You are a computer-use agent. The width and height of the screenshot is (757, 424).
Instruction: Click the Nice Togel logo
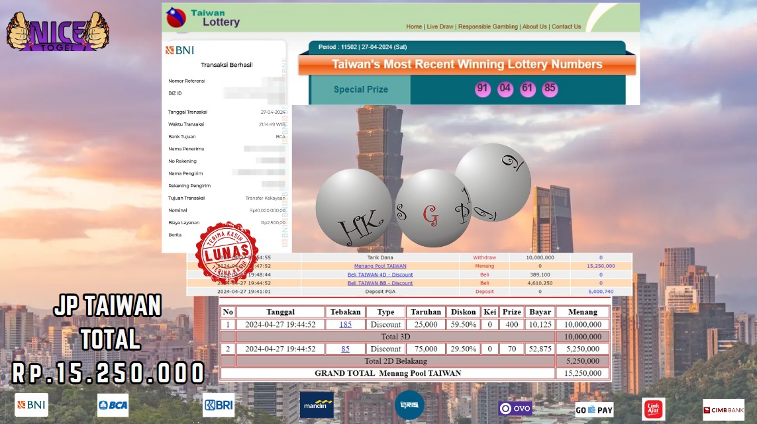[58, 31]
